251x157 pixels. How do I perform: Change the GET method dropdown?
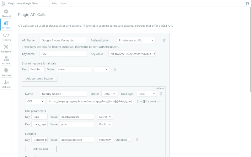tap(35, 101)
